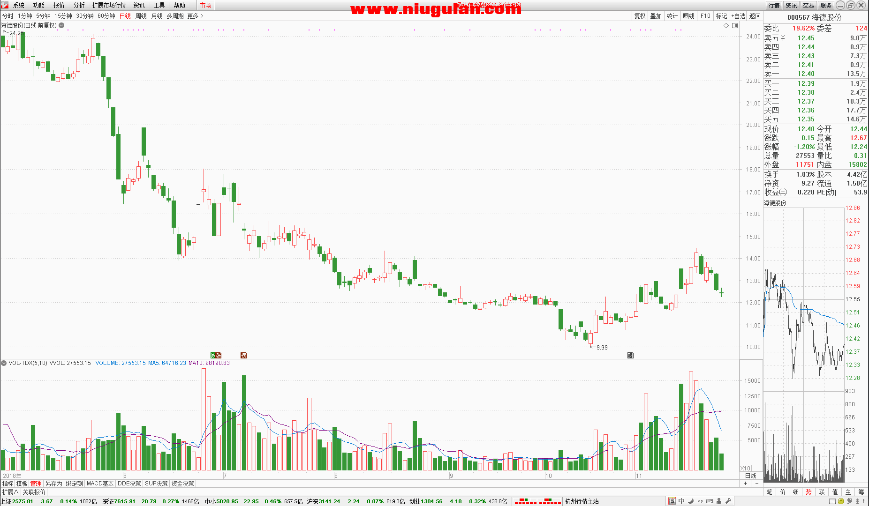Click the brown 榜 marker on chart

[x=243, y=356]
